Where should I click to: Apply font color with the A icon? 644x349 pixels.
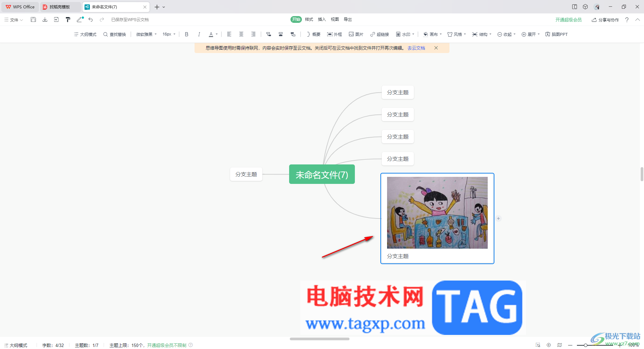click(211, 34)
